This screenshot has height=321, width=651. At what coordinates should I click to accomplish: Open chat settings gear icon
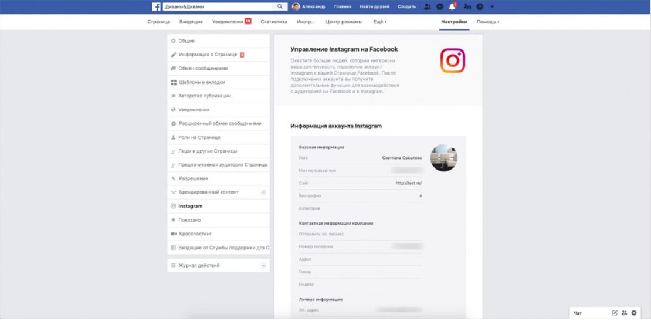pyautogui.click(x=633, y=313)
